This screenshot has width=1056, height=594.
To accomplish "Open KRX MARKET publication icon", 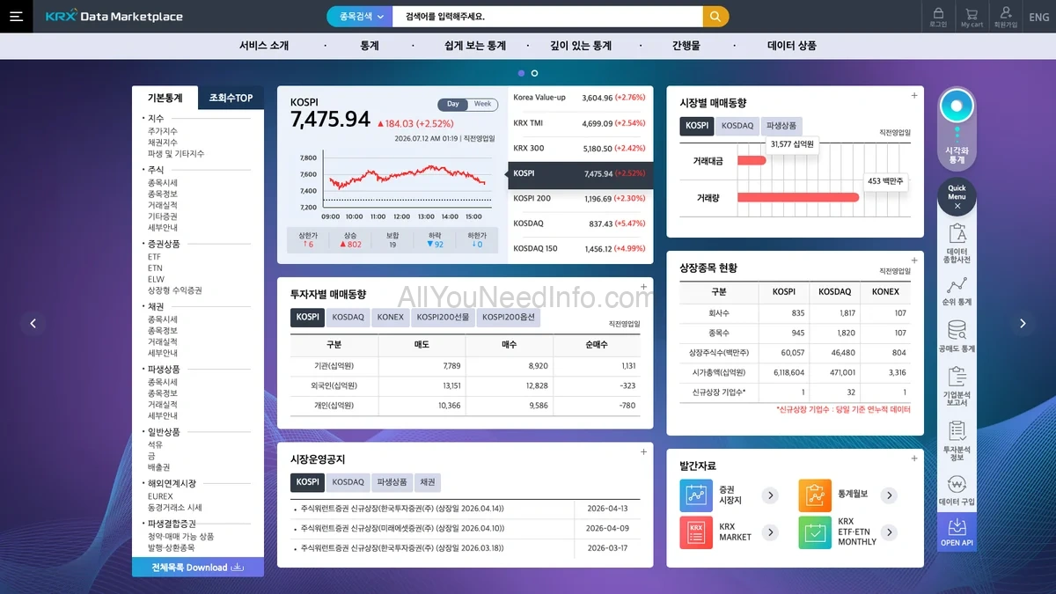I will tap(696, 532).
